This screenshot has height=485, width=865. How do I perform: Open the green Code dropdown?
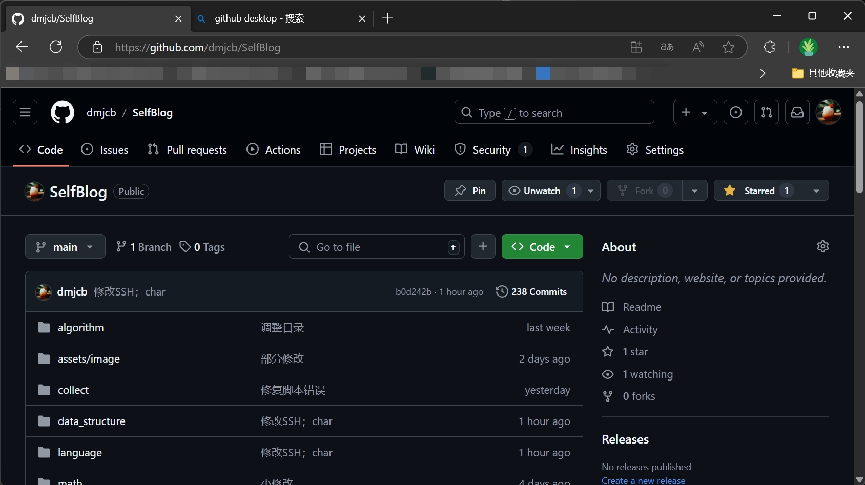coord(542,246)
